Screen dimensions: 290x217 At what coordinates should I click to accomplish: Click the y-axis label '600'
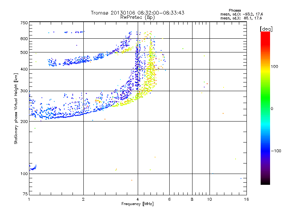coord(24,39)
